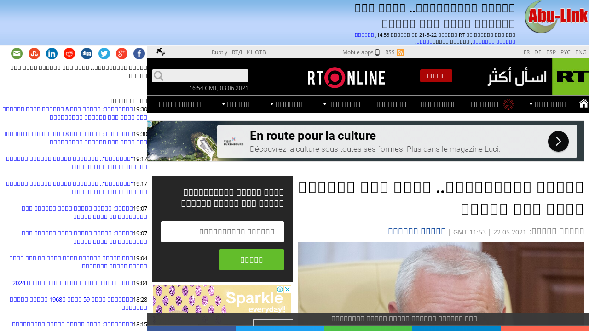The width and height of the screenshot is (589, 331).
Task: Click the blue author link beside the article date
Action: [417, 231]
